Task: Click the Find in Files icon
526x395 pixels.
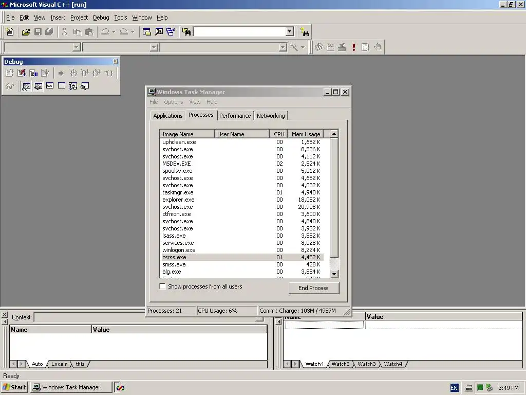Action: [186, 32]
